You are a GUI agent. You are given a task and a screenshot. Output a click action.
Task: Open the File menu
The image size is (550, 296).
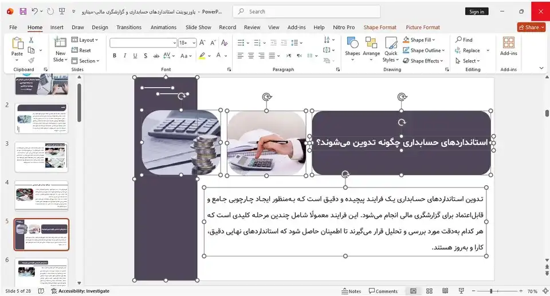(x=13, y=28)
